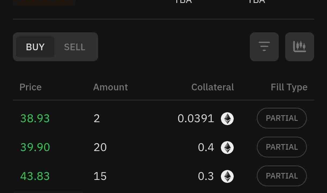This screenshot has height=193, width=327.
Task: Switch to the SELL tab
Action: tap(75, 47)
